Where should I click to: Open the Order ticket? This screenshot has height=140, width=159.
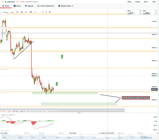(x=137, y=2)
